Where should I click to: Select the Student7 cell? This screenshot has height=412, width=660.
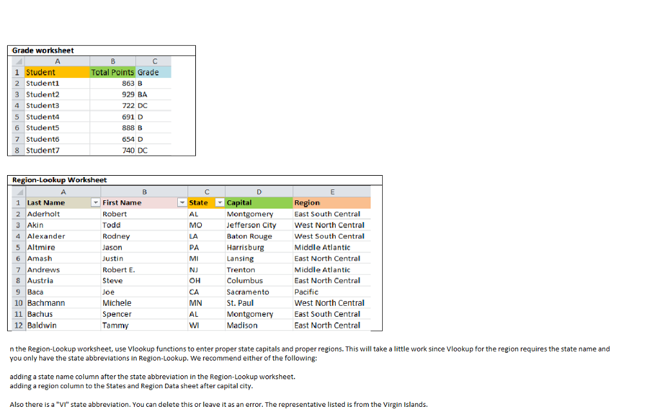[42, 150]
